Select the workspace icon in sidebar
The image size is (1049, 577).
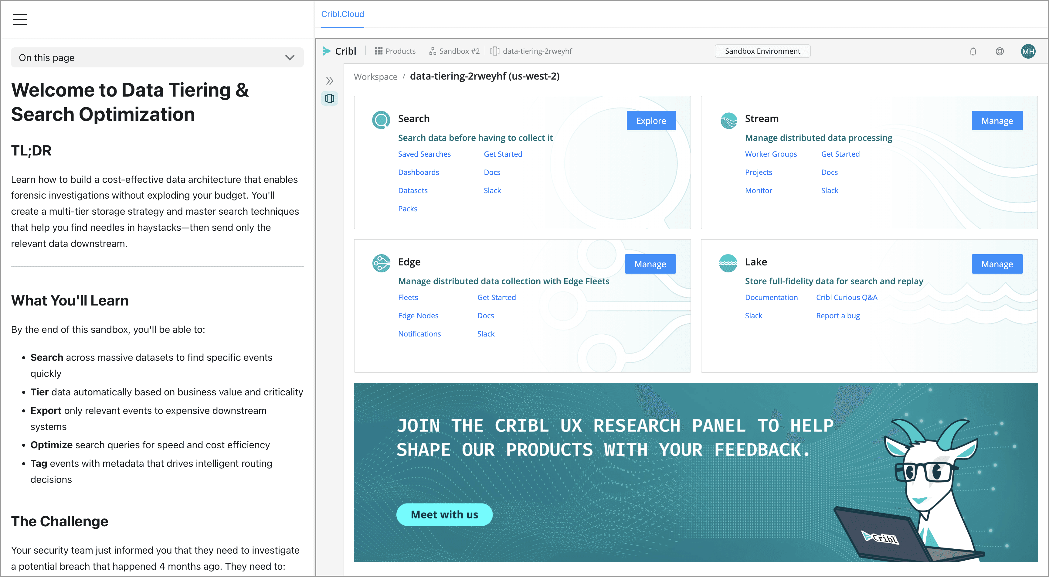[329, 98]
